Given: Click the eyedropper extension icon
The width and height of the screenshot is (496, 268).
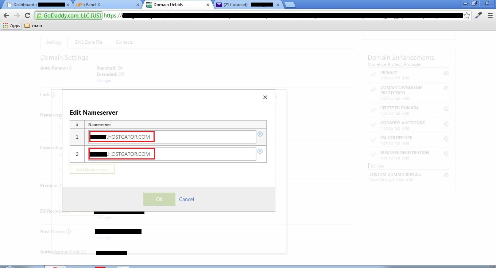Looking at the screenshot, I should pos(478,15).
